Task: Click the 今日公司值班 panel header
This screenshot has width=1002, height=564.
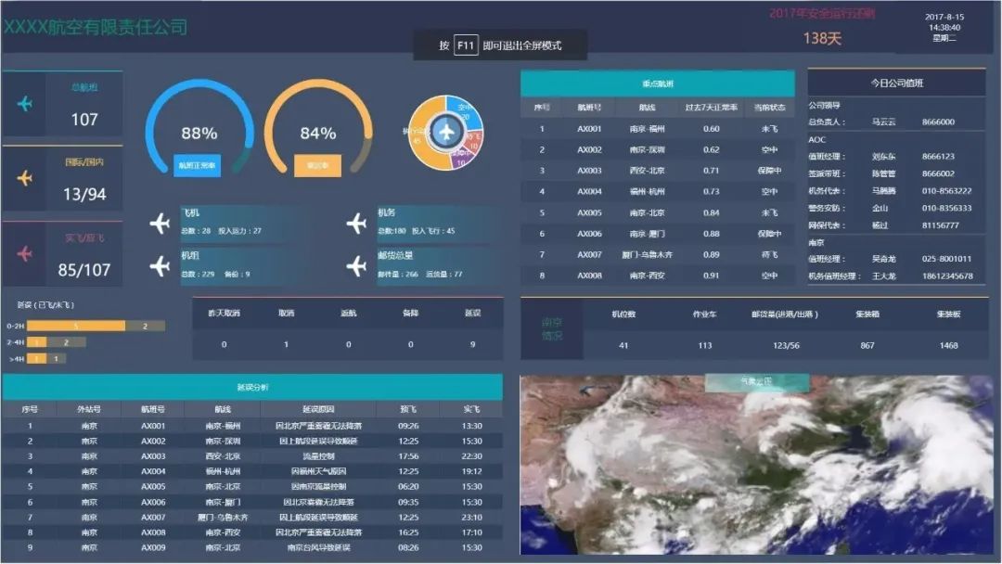Action: coord(896,83)
